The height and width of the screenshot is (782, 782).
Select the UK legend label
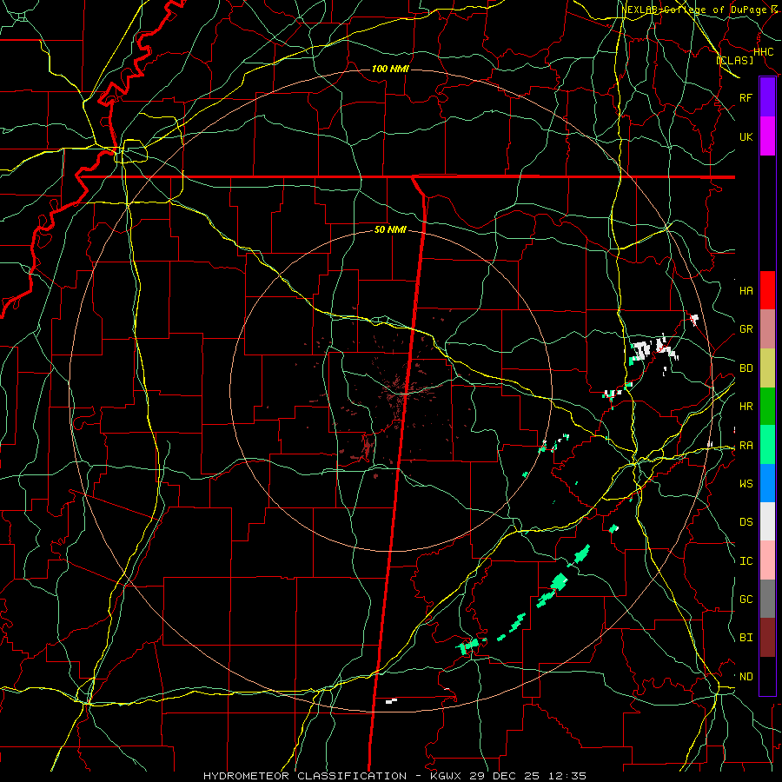(746, 136)
